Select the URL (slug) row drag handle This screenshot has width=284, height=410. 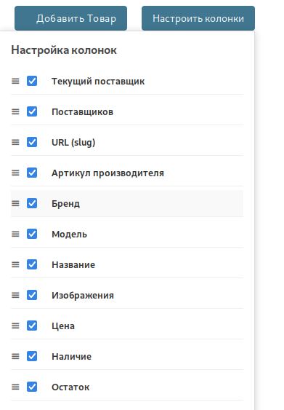point(15,142)
